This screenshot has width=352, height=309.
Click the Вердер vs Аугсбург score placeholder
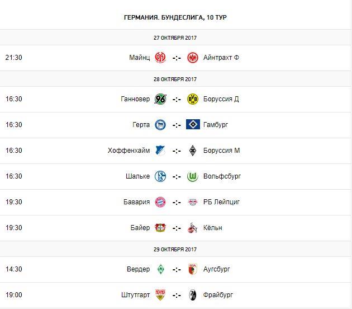pos(177,269)
